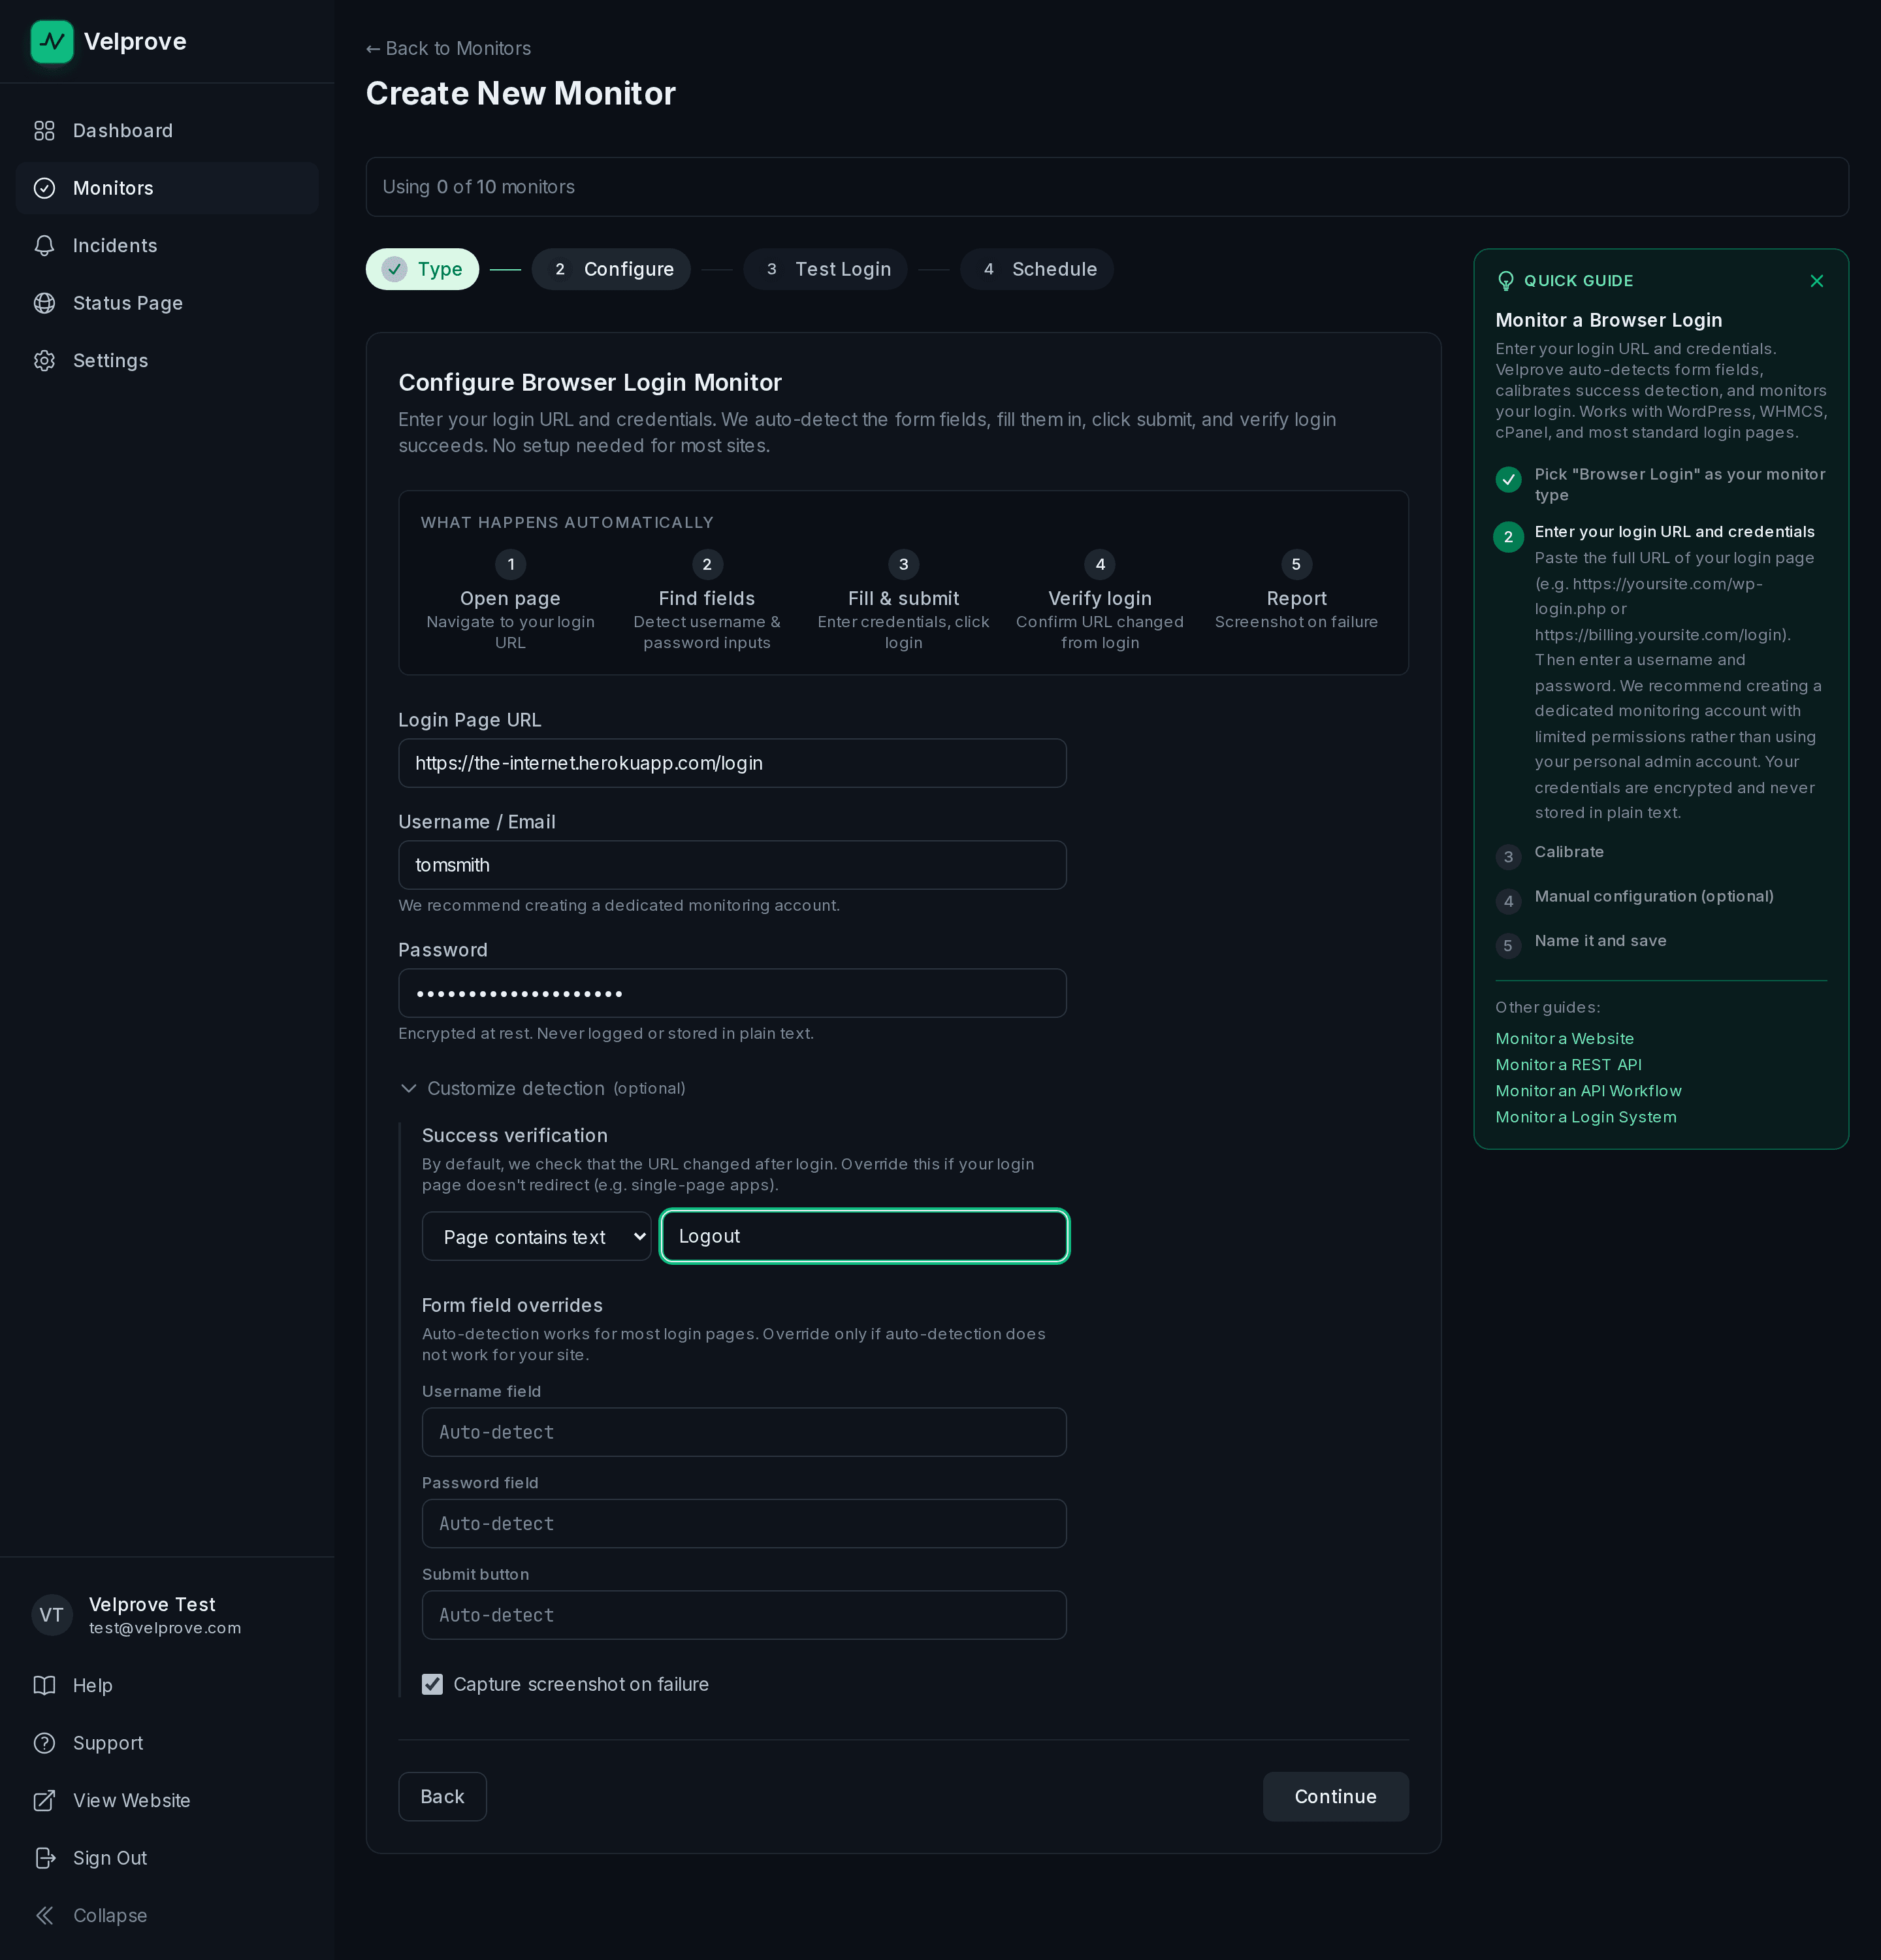
Task: Click the Password input field
Action: (733, 993)
